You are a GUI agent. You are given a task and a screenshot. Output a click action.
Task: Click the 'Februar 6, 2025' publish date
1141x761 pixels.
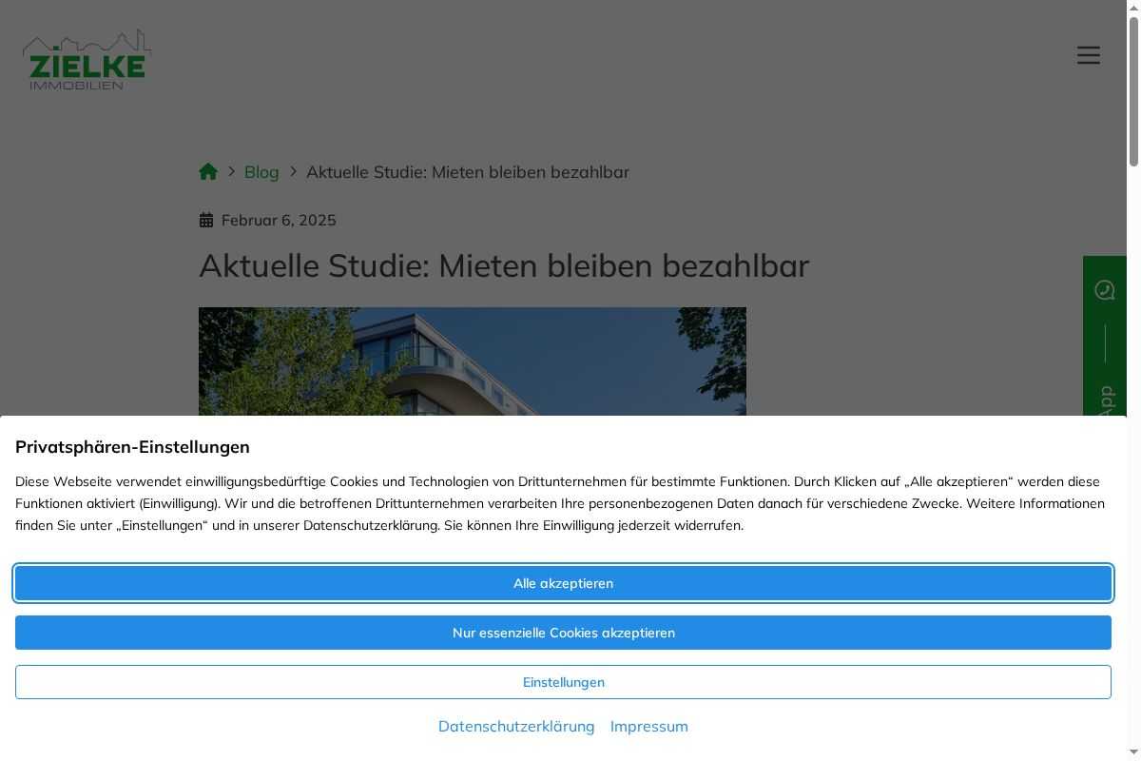click(279, 221)
